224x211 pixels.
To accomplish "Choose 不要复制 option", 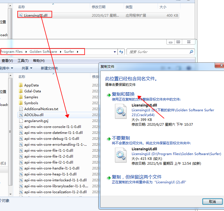I will [x=121, y=138].
